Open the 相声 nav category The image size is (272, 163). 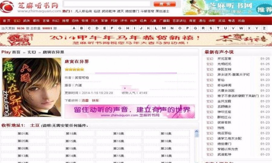[133, 21]
